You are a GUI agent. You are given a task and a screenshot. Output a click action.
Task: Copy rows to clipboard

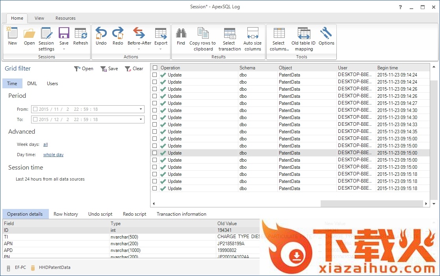(202, 39)
